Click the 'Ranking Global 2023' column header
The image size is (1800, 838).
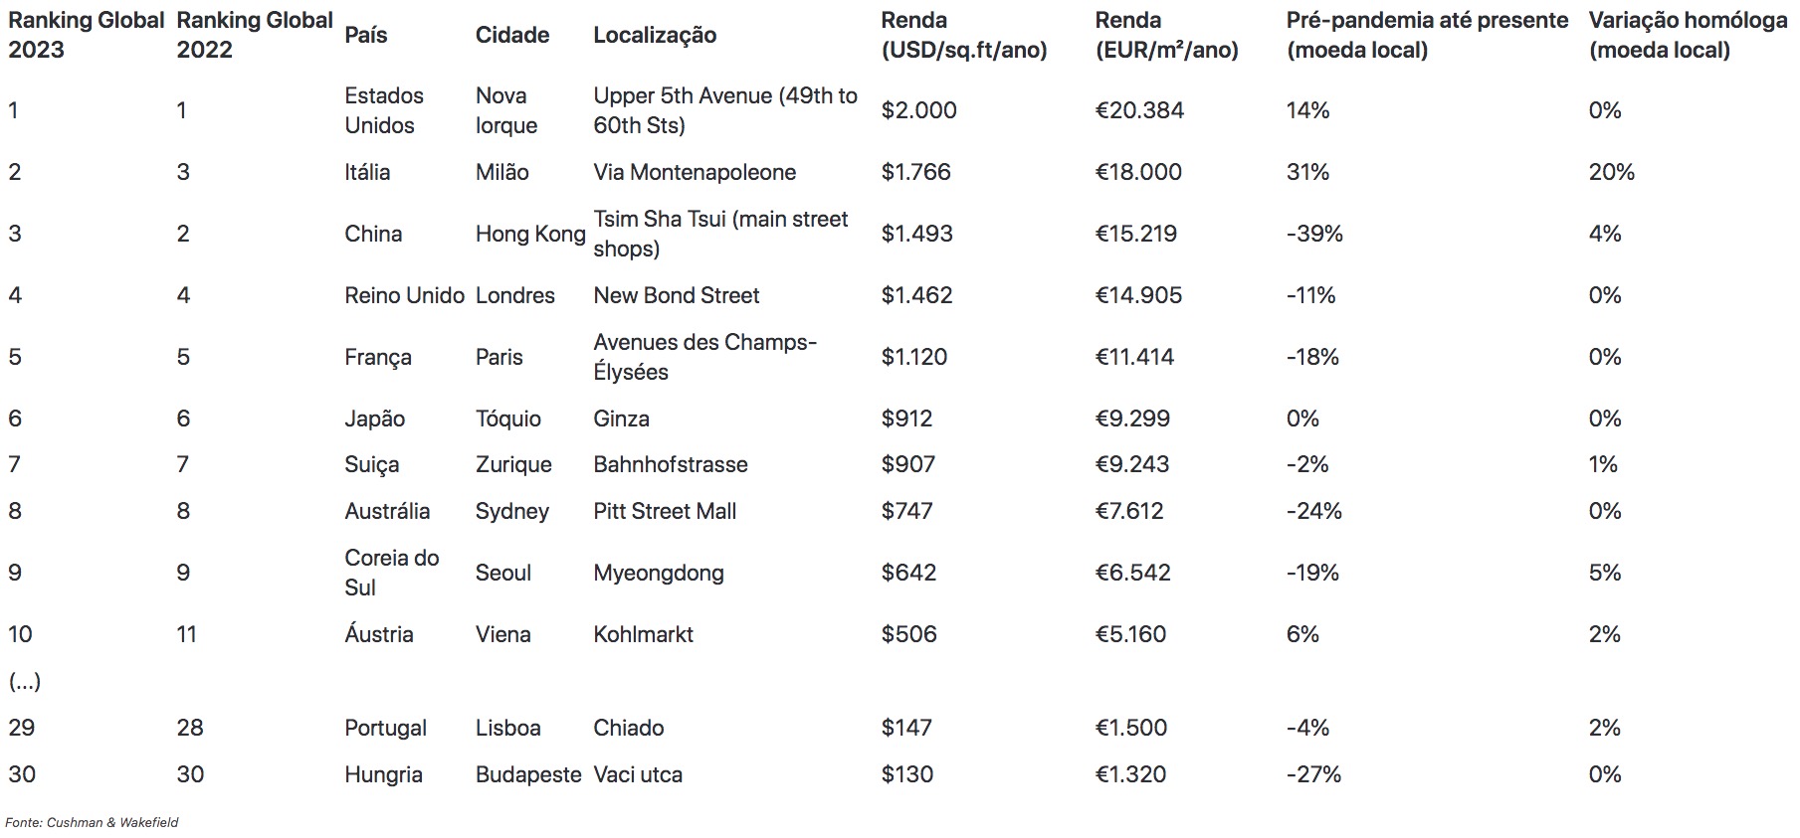click(86, 35)
